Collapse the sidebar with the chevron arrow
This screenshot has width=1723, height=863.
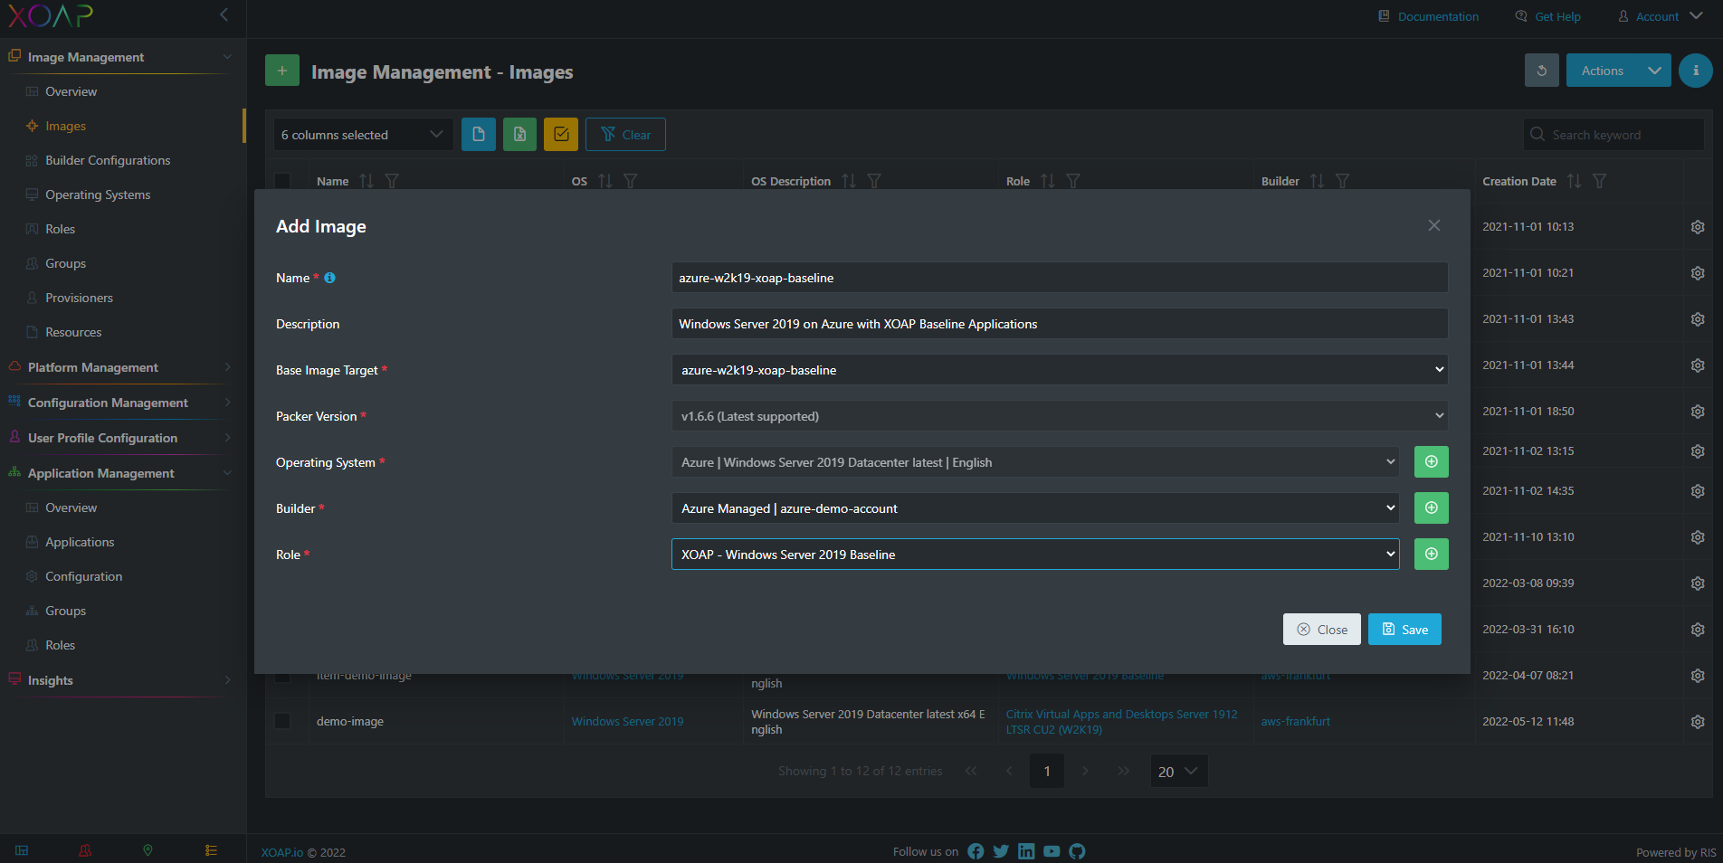point(224,14)
